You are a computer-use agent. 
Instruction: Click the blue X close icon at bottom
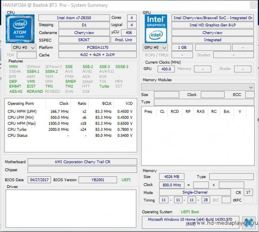pos(249,222)
